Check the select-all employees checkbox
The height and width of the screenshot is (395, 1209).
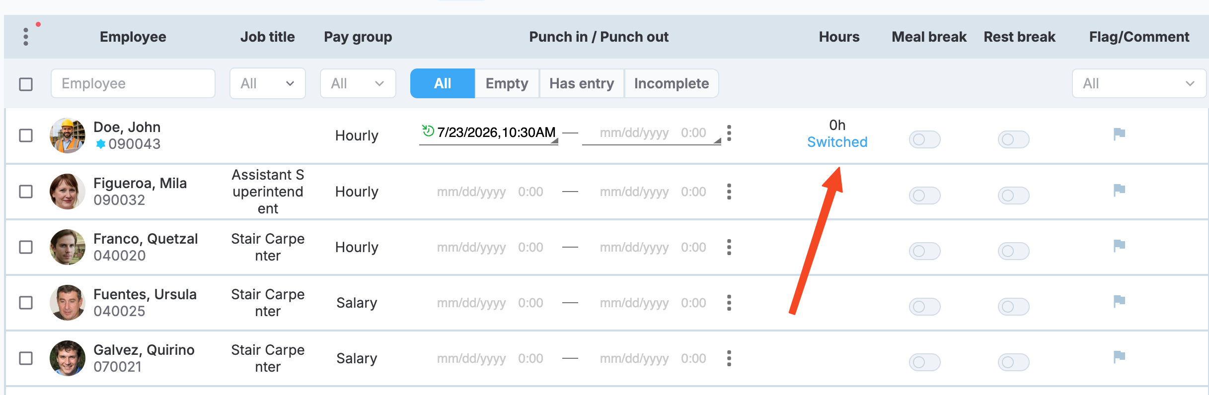coord(26,84)
